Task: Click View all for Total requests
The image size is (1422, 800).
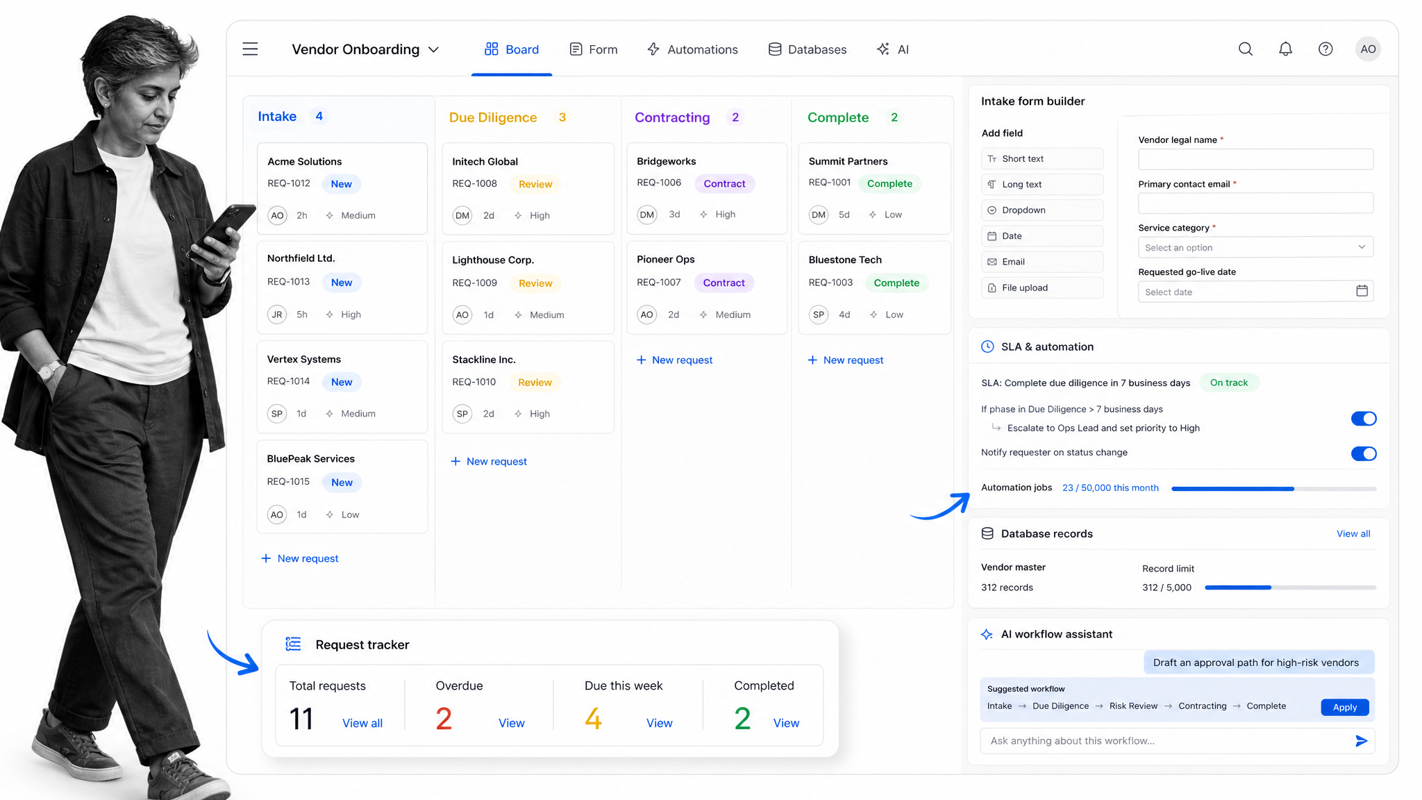Action: click(362, 723)
